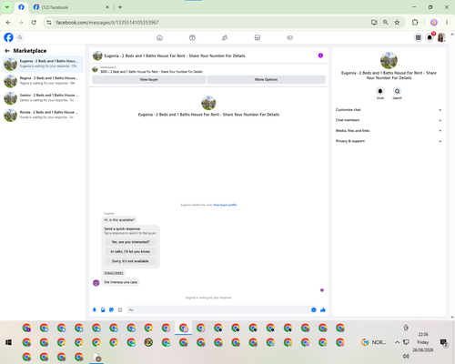Open conversation info purple icon in chat header
The image size is (455, 364).
coord(320,56)
